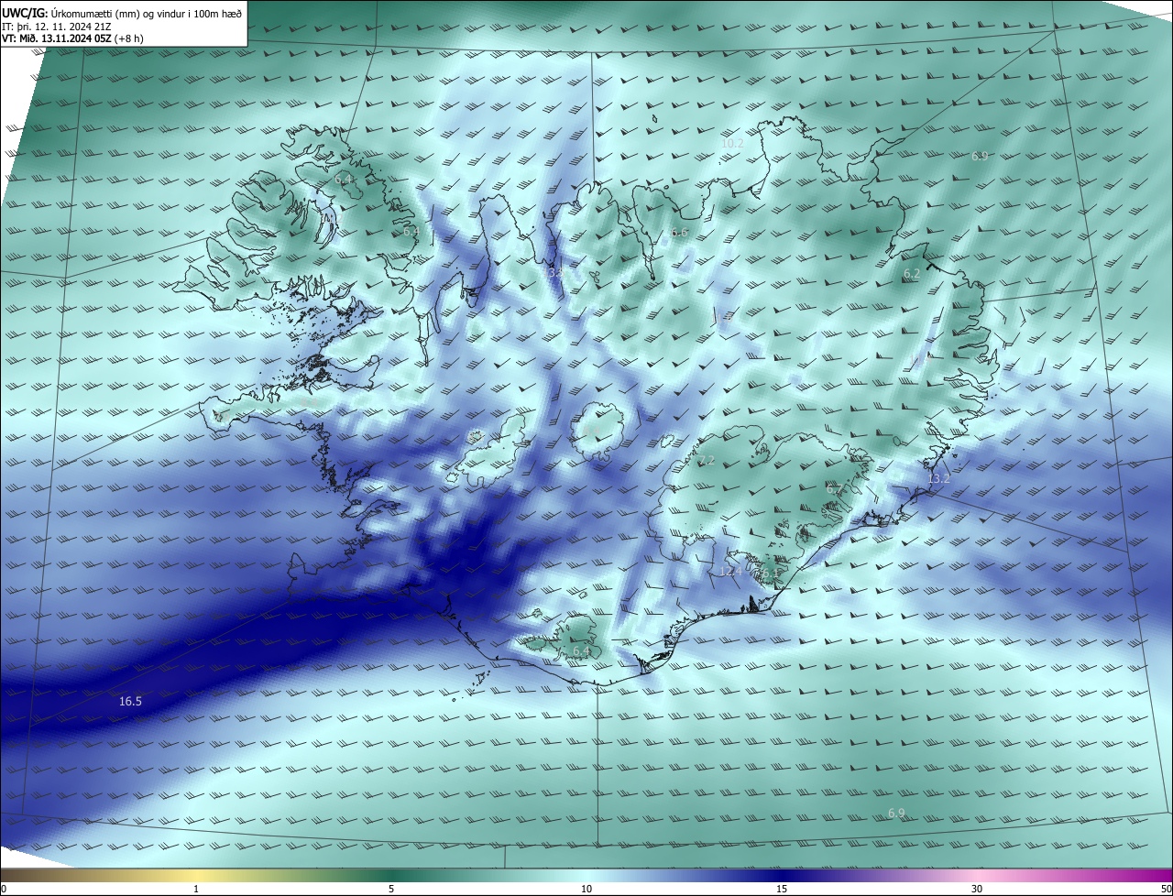This screenshot has width=1173, height=896.
Task: Click the legend tick label "5"
Action: point(391,889)
